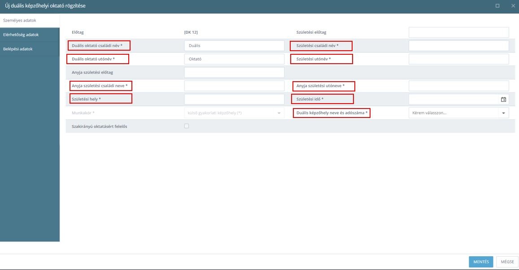Screen dimensions: 519x270
Task: Focus the Születési hely input field
Action: point(234,99)
